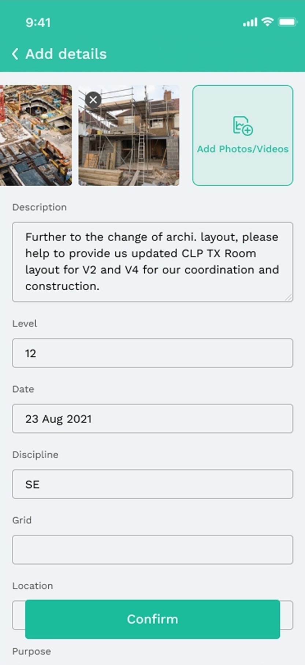Open the aerial construction site photo
This screenshot has height=665, width=305.
pos(36,135)
